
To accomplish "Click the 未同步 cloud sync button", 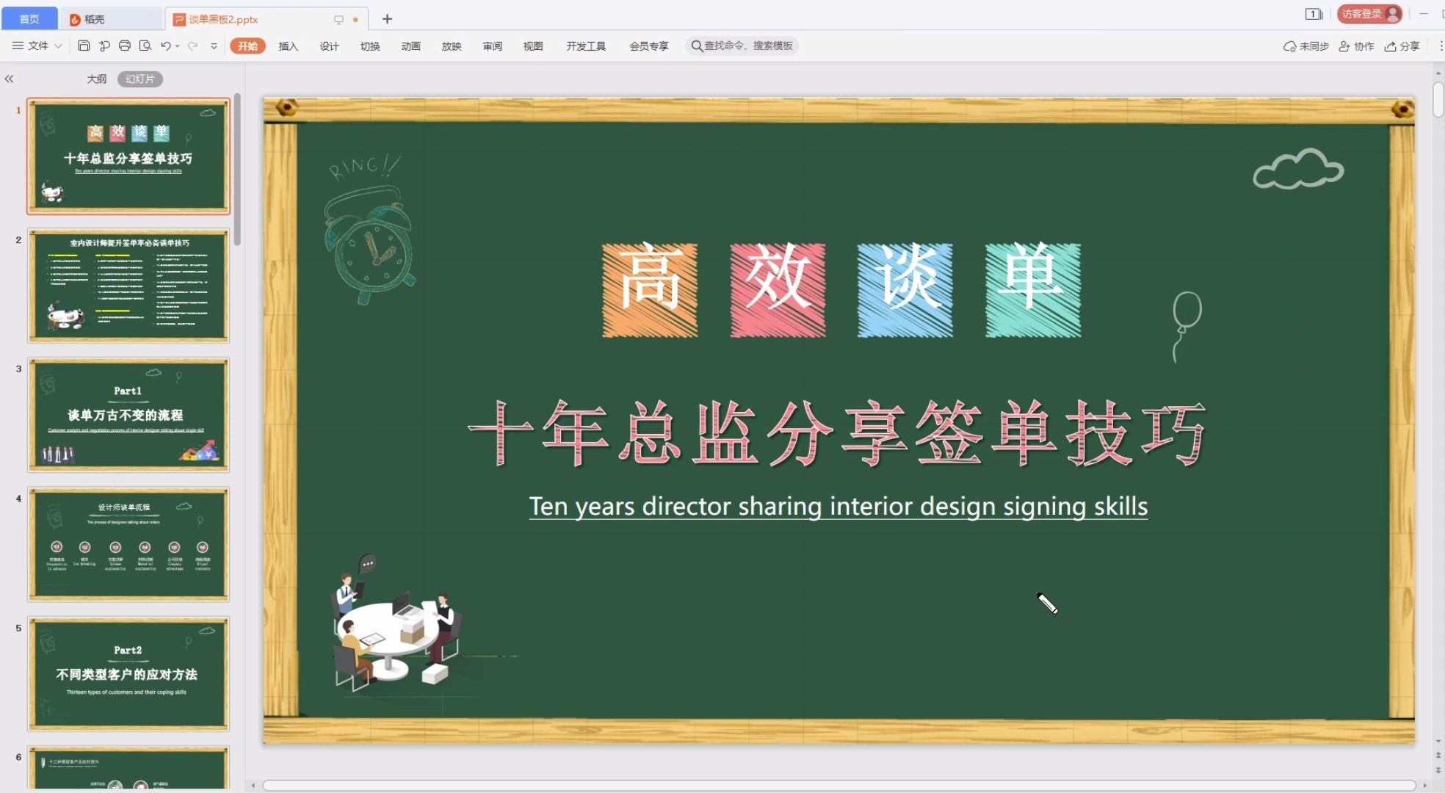I will (1305, 46).
